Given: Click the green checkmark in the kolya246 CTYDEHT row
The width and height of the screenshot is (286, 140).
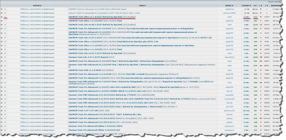Looking at the screenshot, I should [x=5, y=95].
